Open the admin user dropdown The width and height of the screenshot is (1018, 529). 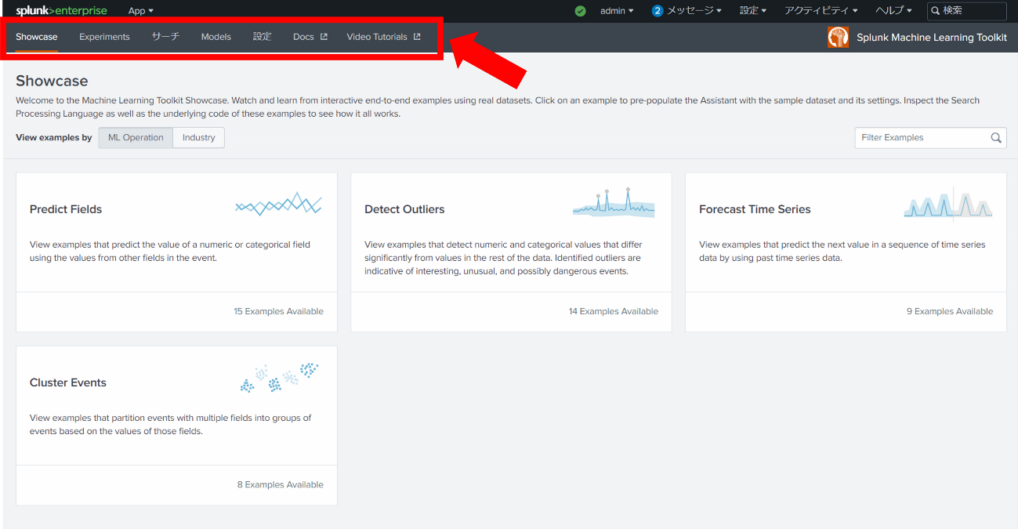tap(616, 11)
